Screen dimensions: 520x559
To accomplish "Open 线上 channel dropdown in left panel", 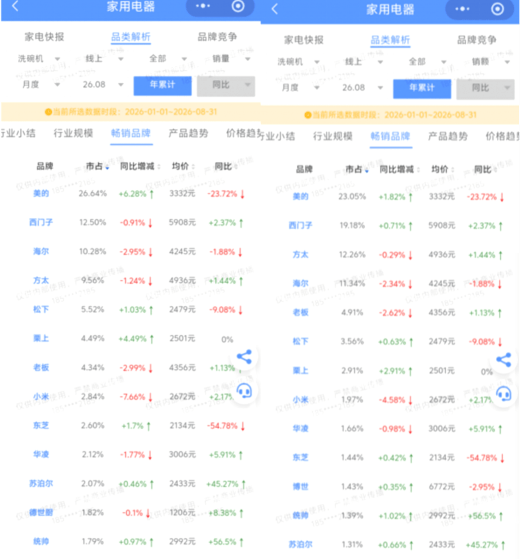I will pos(104,59).
